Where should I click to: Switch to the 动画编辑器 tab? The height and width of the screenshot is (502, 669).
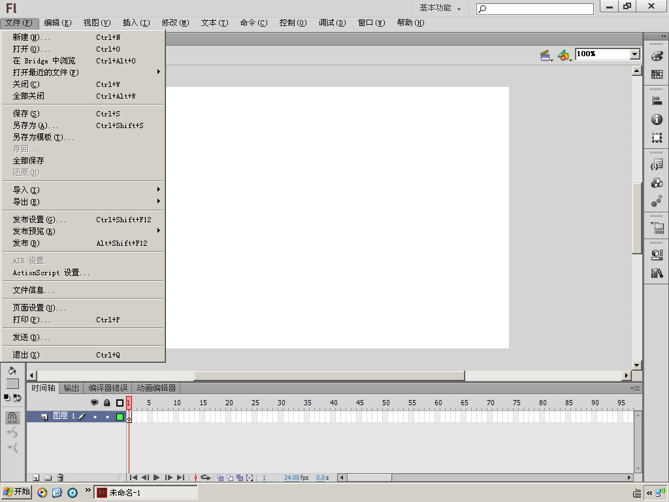pos(156,388)
